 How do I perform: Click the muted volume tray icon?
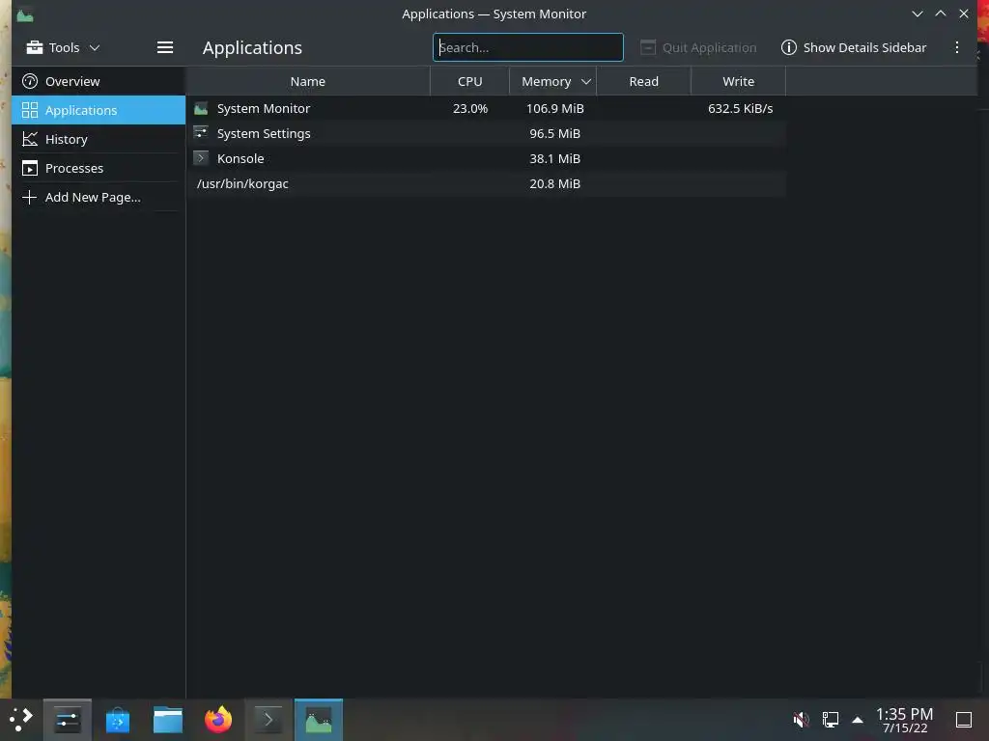(801, 719)
